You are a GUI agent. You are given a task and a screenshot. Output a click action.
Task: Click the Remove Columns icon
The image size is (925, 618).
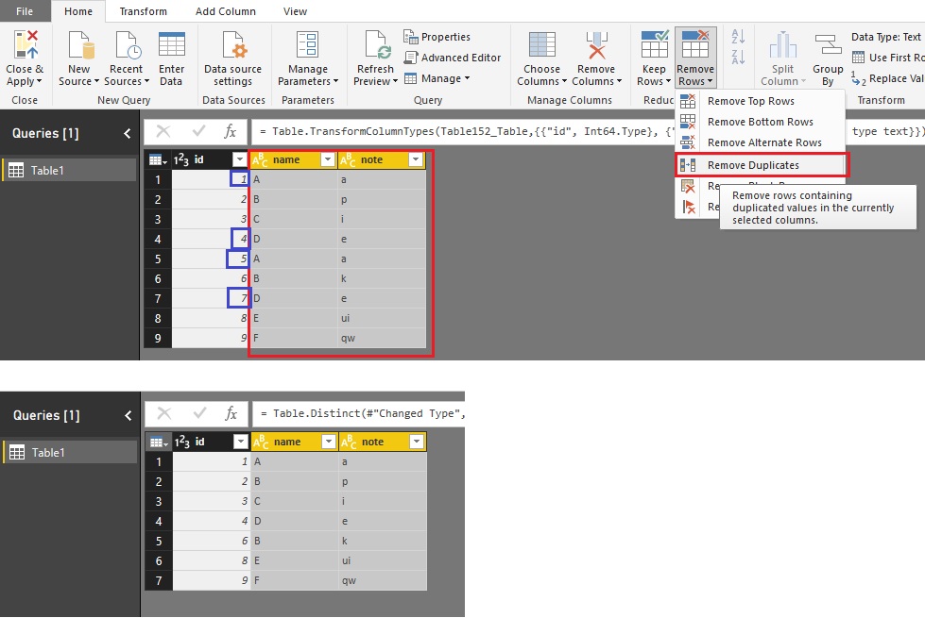click(x=596, y=45)
